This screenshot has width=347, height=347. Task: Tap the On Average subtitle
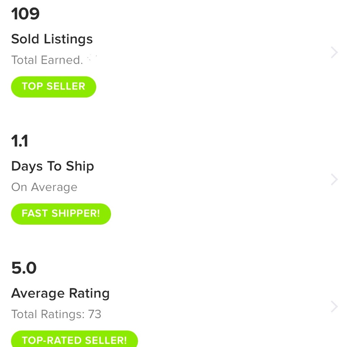44,187
